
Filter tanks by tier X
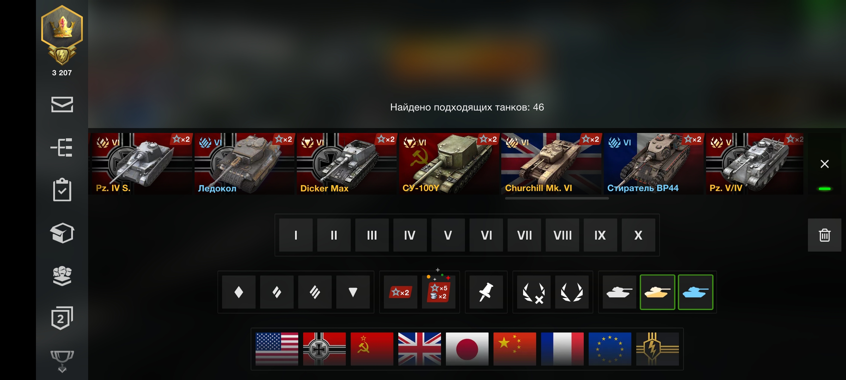pos(638,235)
